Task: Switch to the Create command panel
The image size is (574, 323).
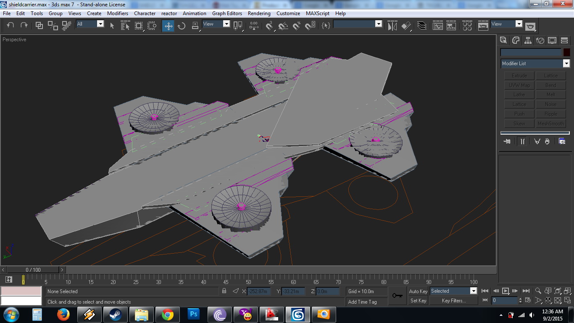Action: [503, 40]
